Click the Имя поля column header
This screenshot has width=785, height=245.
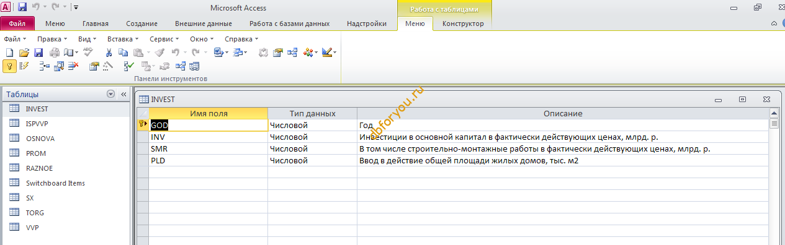click(209, 114)
